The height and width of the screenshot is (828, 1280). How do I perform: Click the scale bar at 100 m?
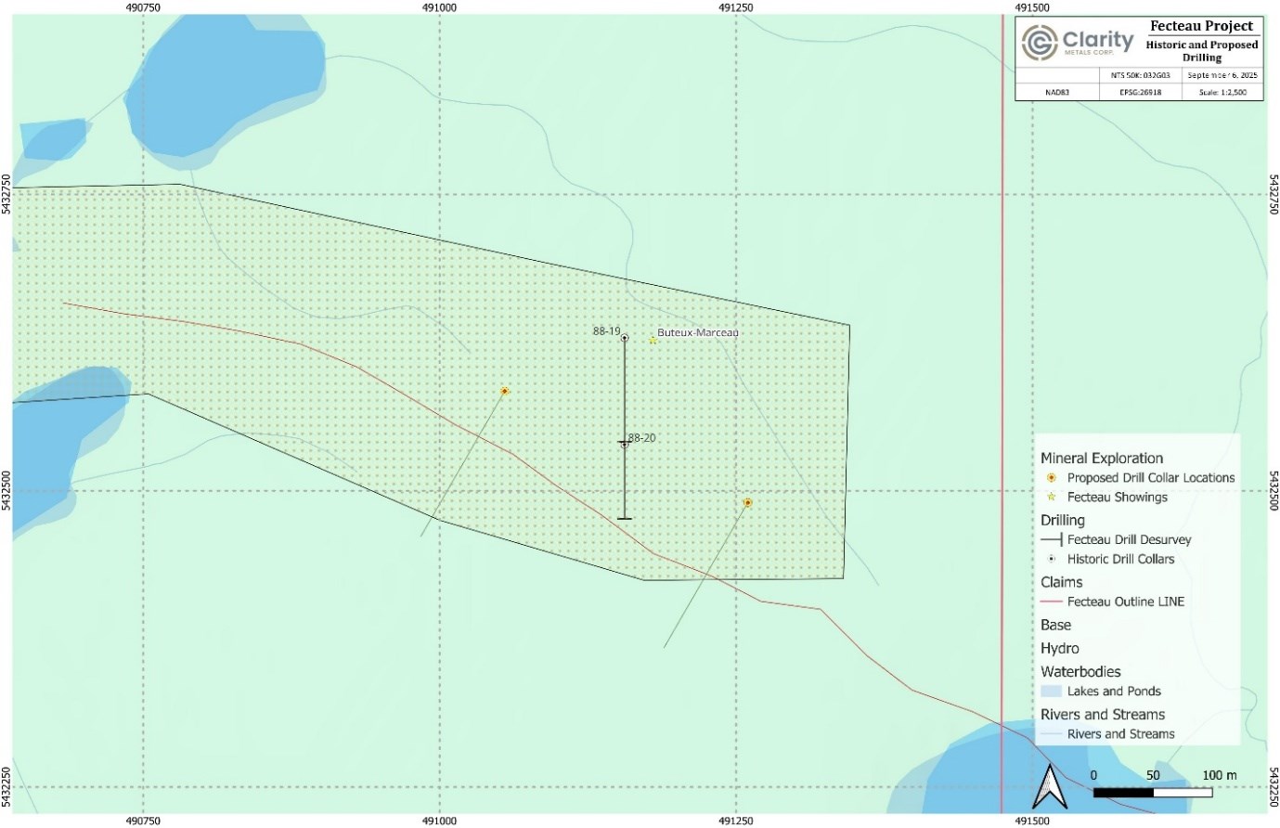coord(1210,793)
